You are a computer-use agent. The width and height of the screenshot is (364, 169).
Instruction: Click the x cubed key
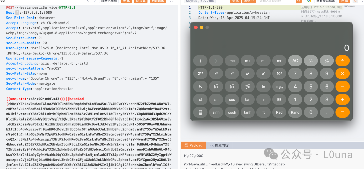click(232, 73)
